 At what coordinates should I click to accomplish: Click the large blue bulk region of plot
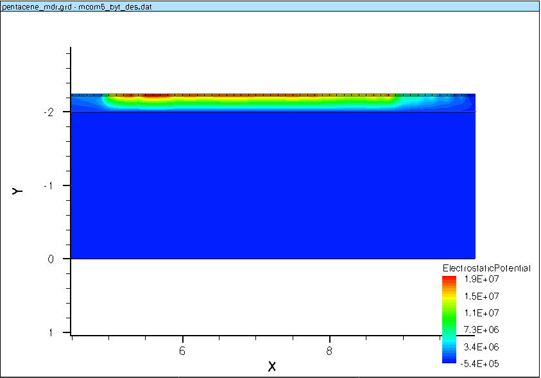pos(273,186)
